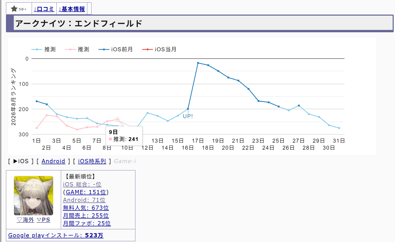
Task: Open the 海外 overseas version link
Action: click(25, 220)
